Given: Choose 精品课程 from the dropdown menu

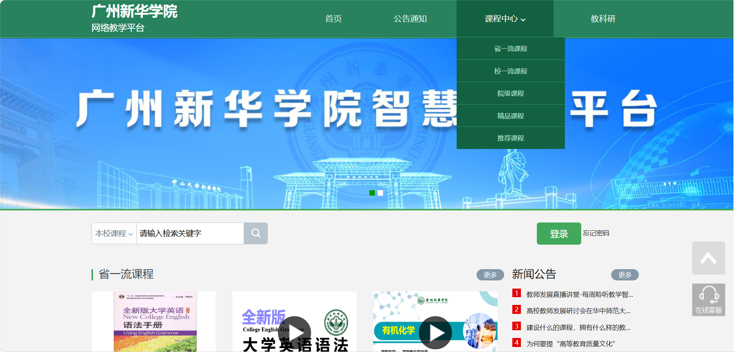Looking at the screenshot, I should [x=511, y=116].
